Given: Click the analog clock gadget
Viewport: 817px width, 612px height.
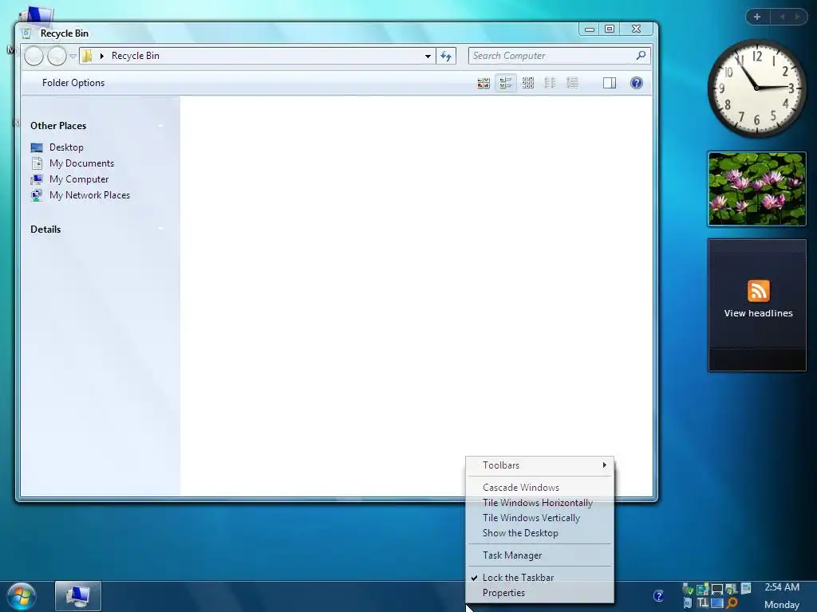Looking at the screenshot, I should click(x=756, y=88).
